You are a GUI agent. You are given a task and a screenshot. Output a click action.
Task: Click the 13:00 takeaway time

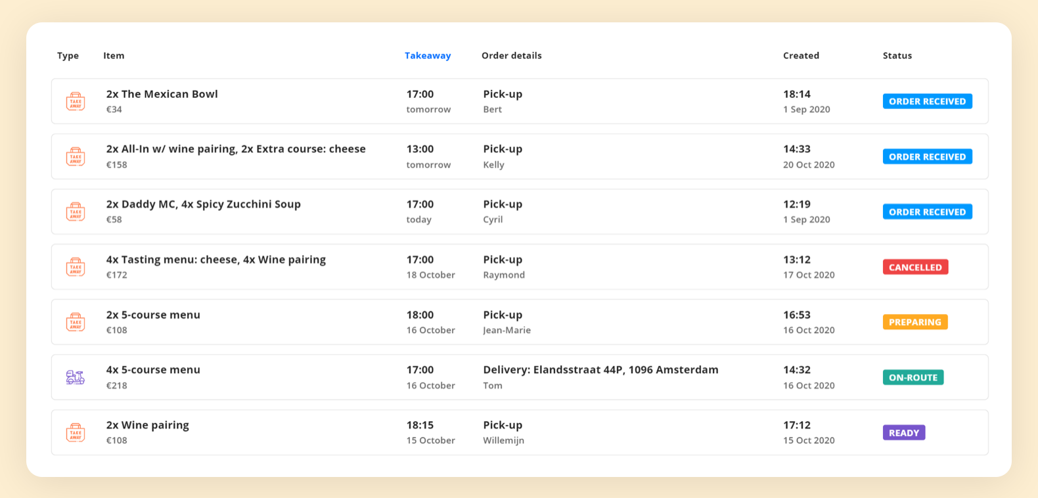tap(420, 149)
